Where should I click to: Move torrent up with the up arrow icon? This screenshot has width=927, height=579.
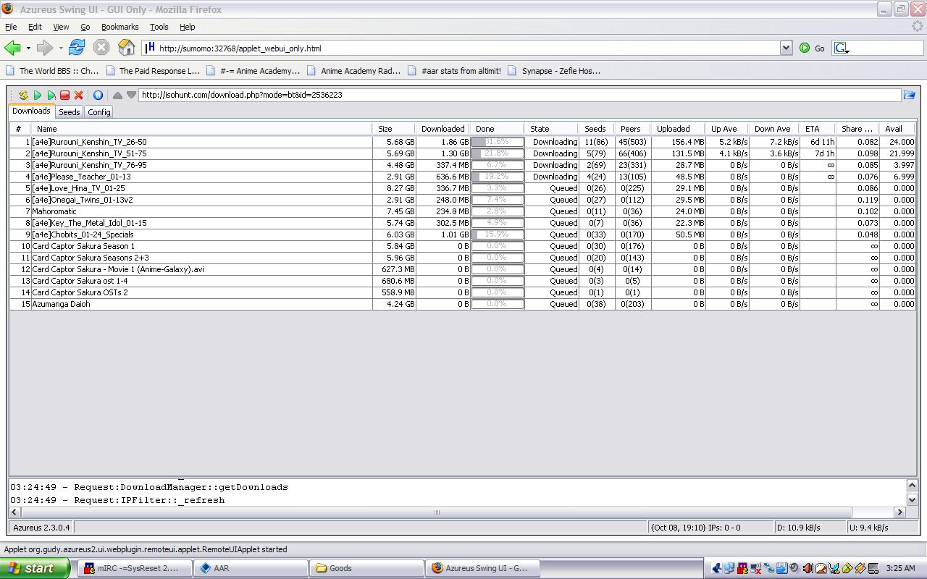pyautogui.click(x=117, y=95)
